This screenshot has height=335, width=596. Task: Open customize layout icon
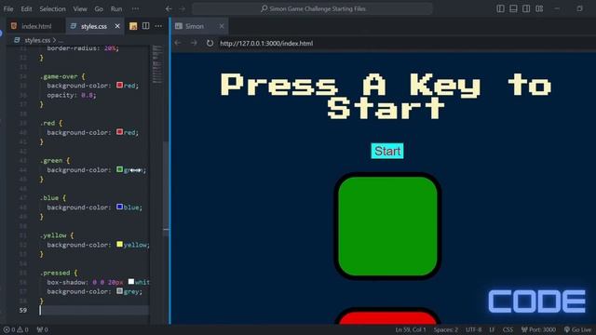point(539,8)
